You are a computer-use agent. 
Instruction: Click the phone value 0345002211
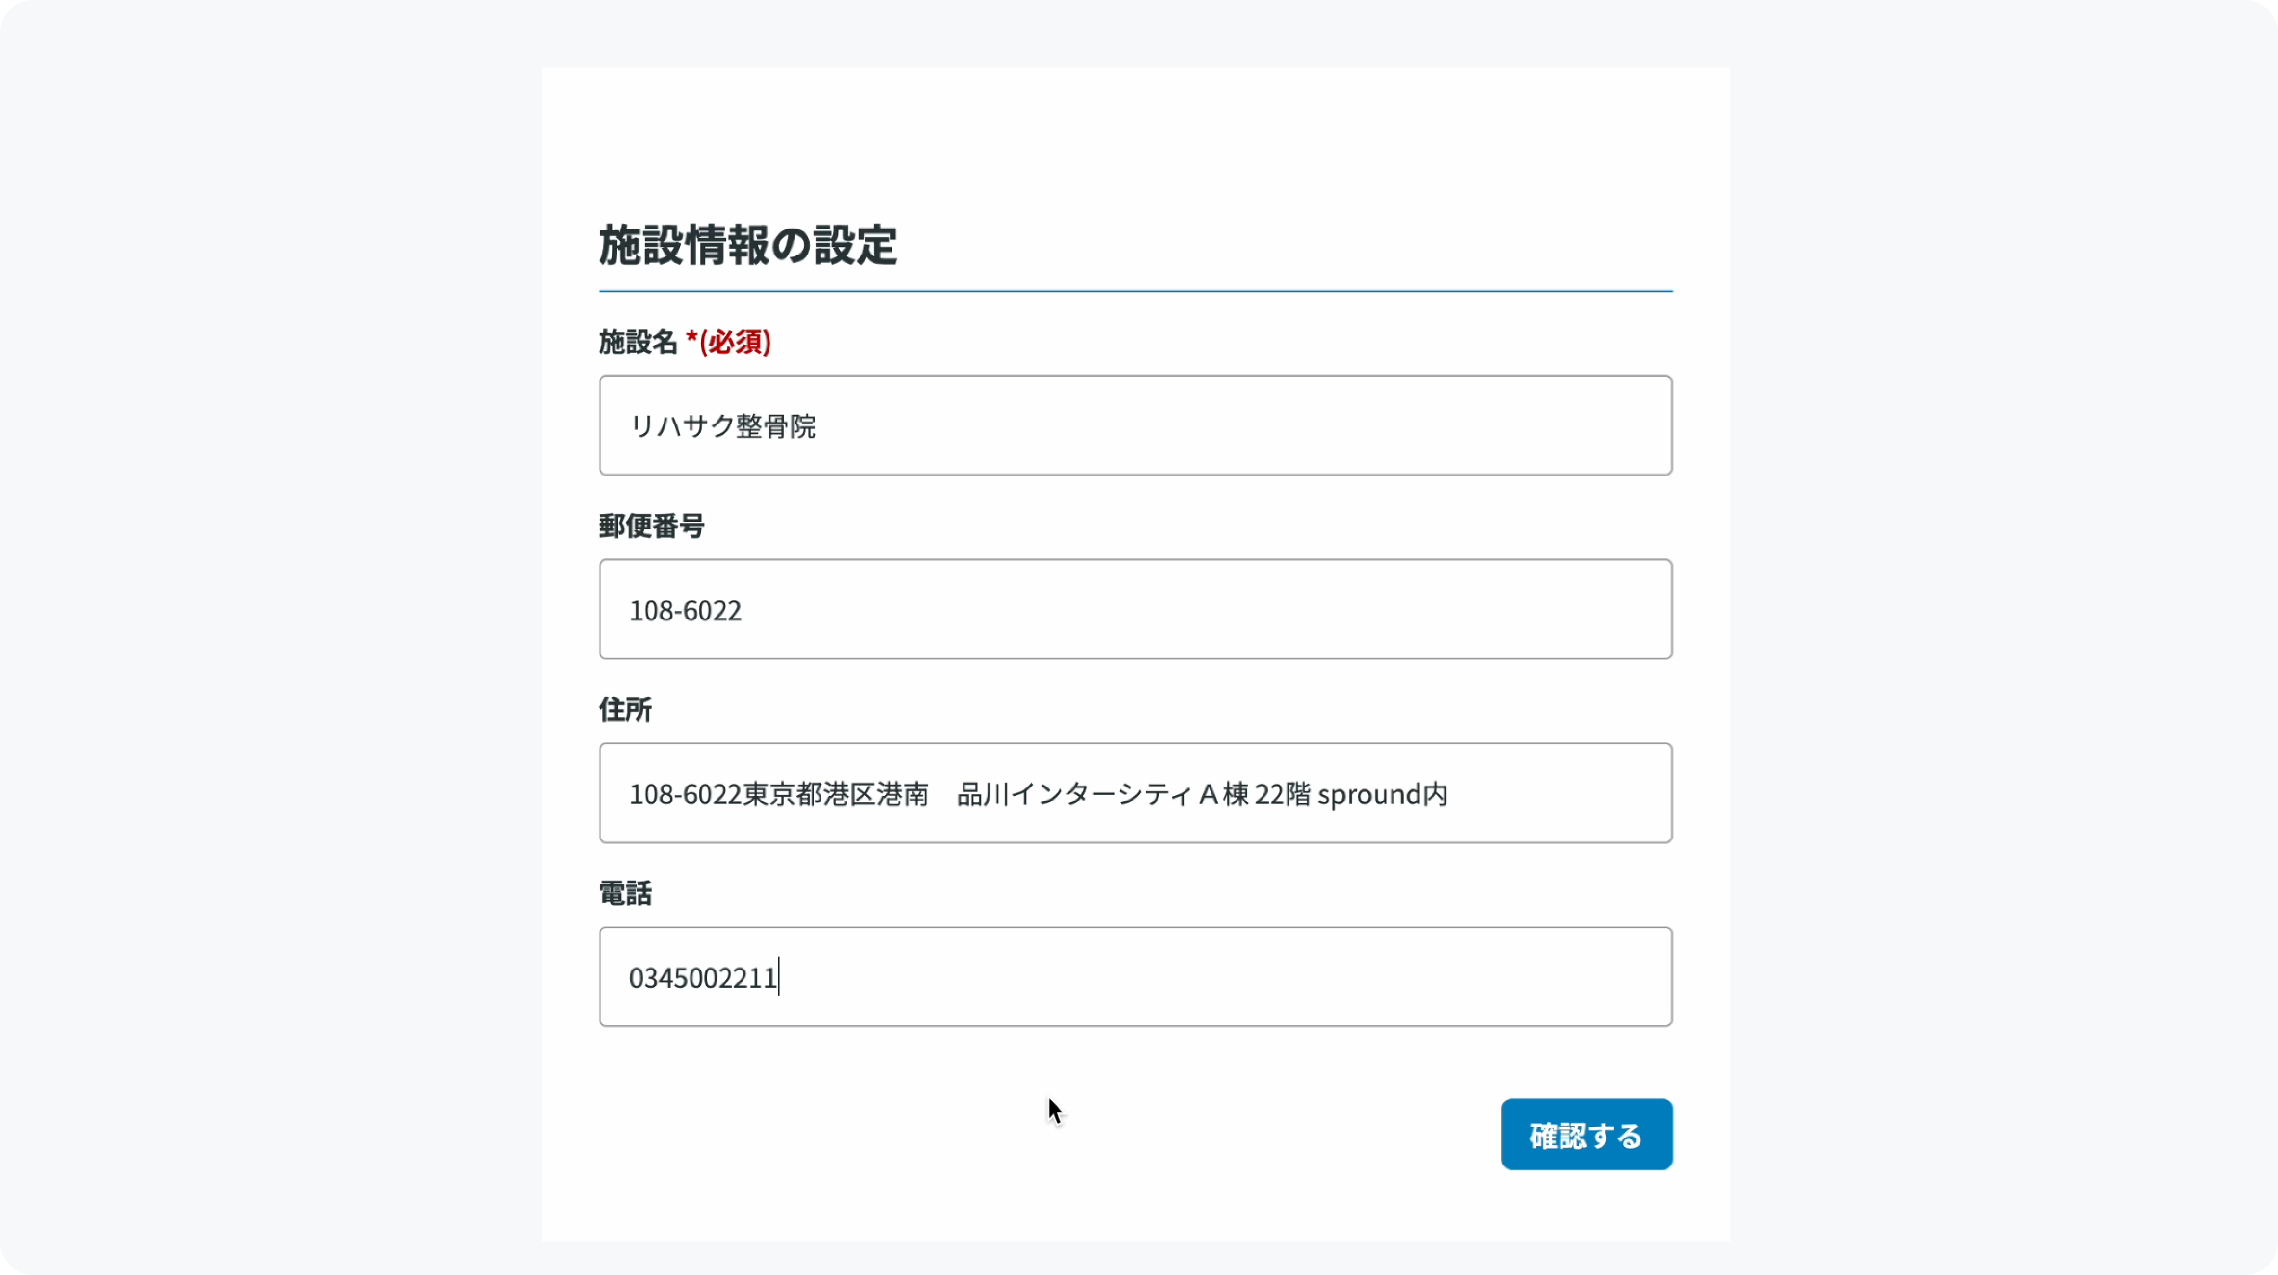pyautogui.click(x=703, y=979)
